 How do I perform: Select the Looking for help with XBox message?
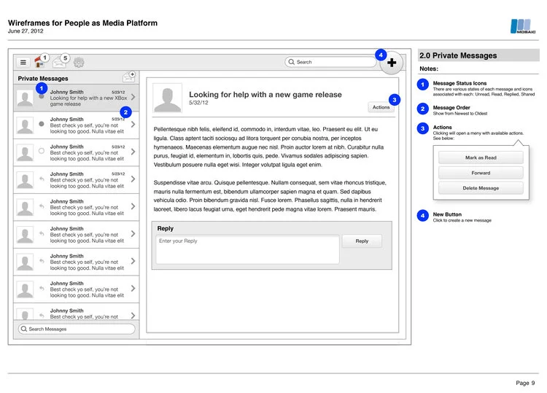click(76, 98)
